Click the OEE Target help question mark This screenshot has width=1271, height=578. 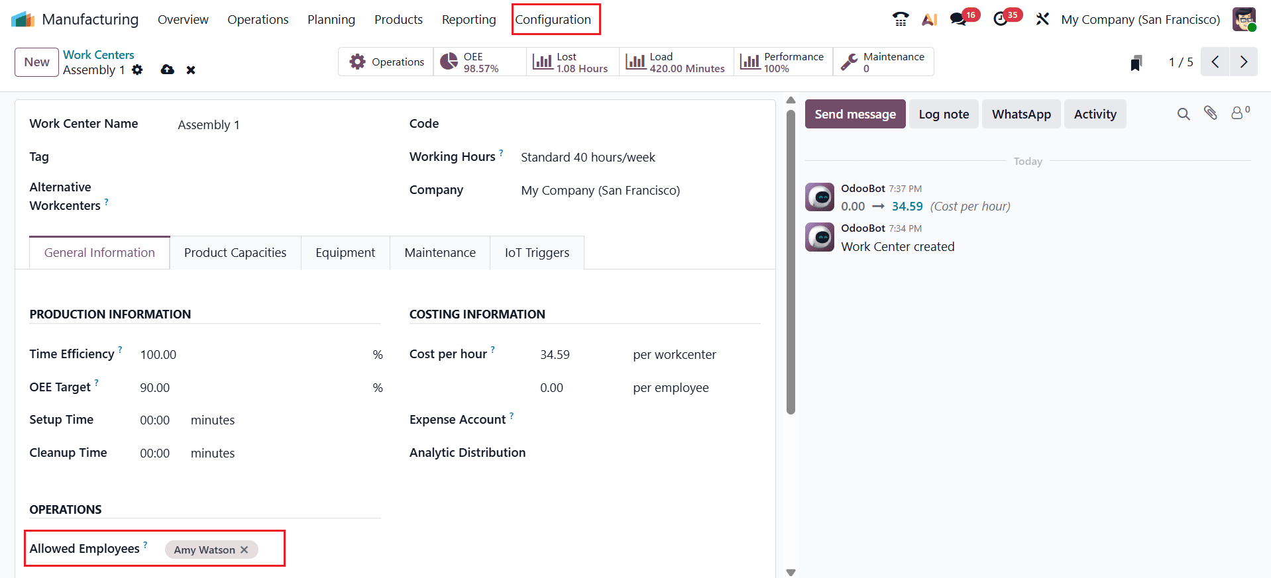click(x=96, y=382)
